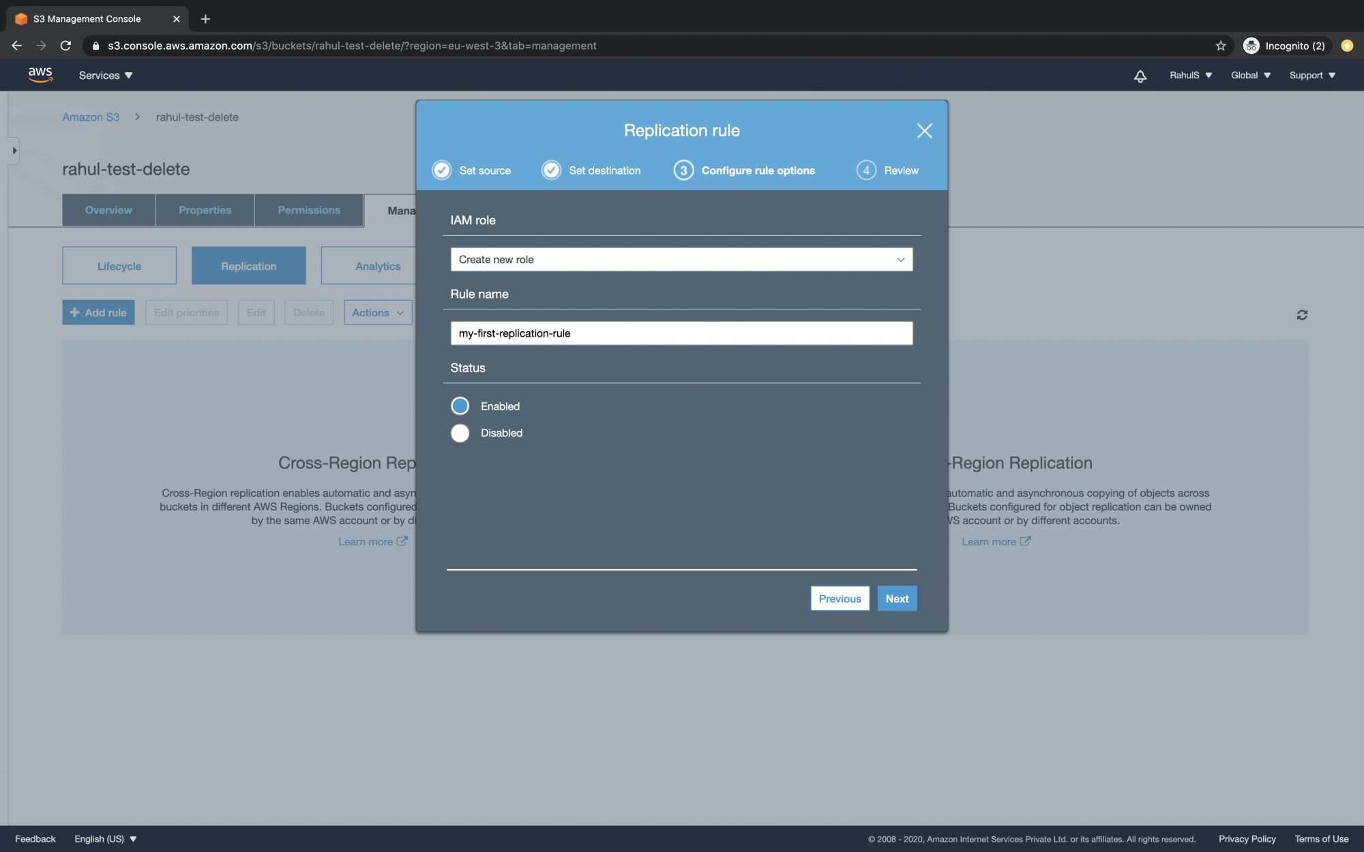
Task: Bookmark the page with the star icon
Action: tap(1220, 46)
